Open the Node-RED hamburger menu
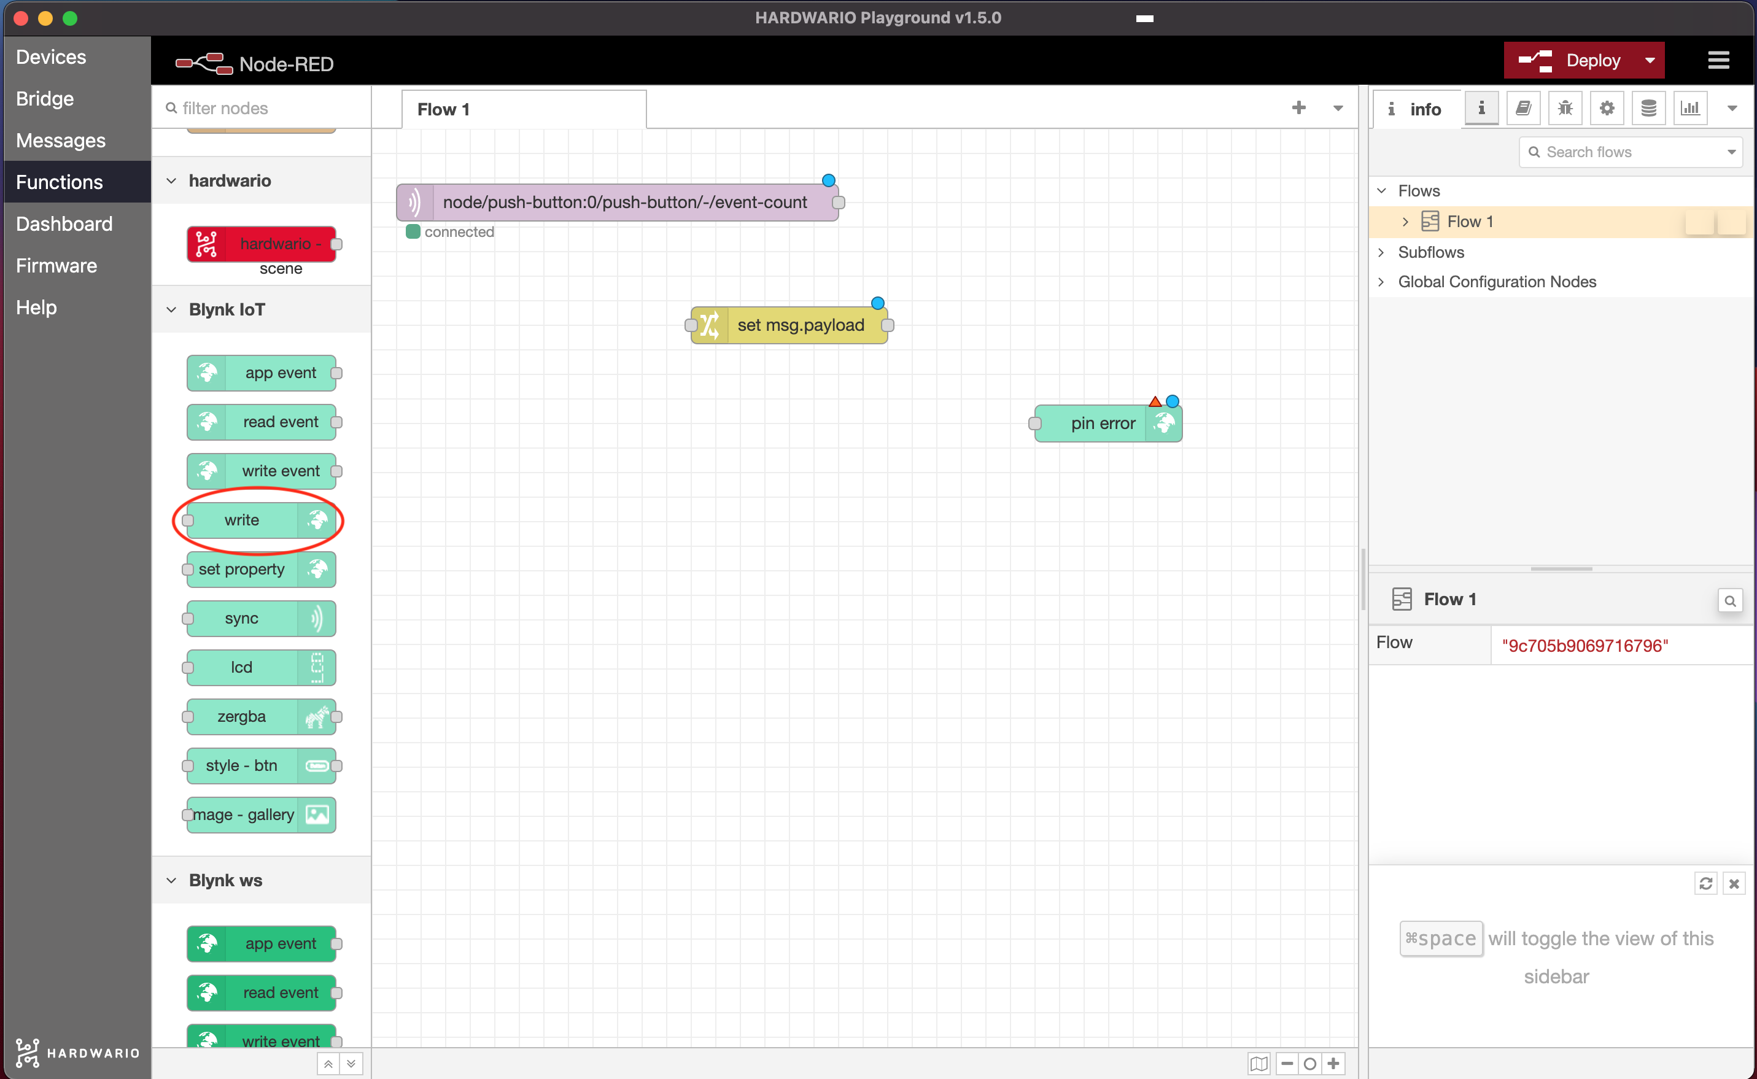The image size is (1757, 1079). [x=1718, y=61]
